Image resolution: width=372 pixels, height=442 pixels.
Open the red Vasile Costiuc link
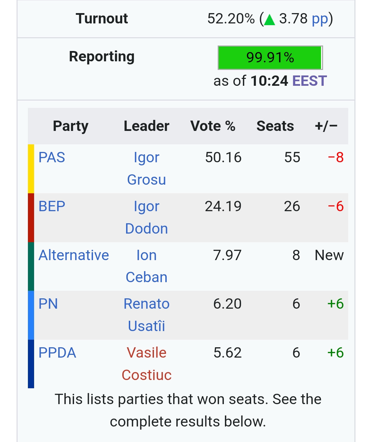[x=146, y=364]
